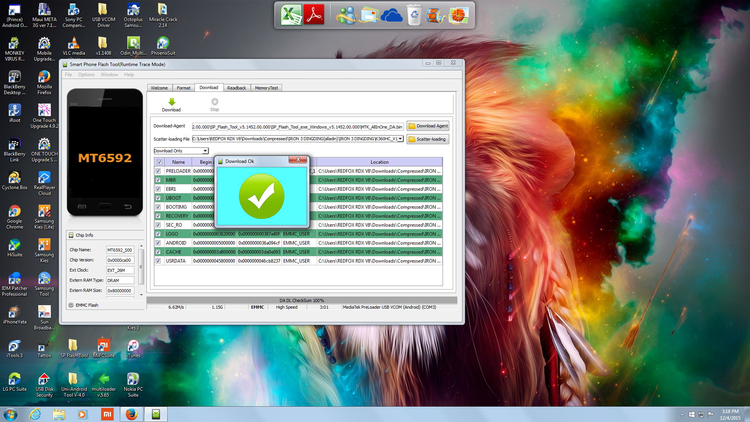This screenshot has width=750, height=422.
Task: Open USB Disk Security shortcut
Action: click(44, 385)
